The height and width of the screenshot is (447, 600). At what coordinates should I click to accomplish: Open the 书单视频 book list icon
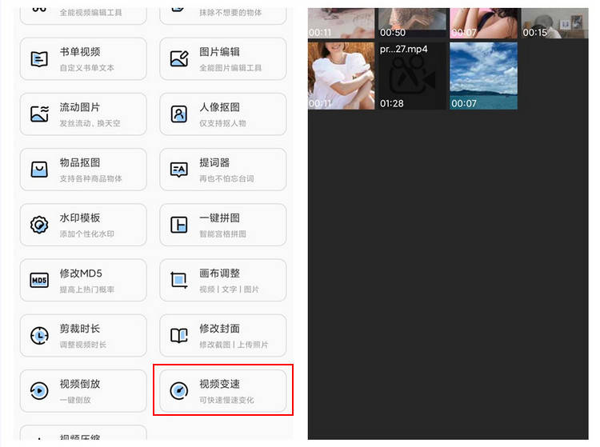click(x=39, y=59)
